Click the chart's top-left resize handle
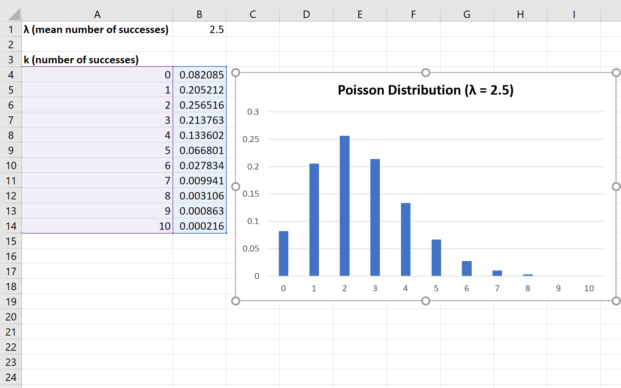This screenshot has height=388, width=621. [x=236, y=73]
